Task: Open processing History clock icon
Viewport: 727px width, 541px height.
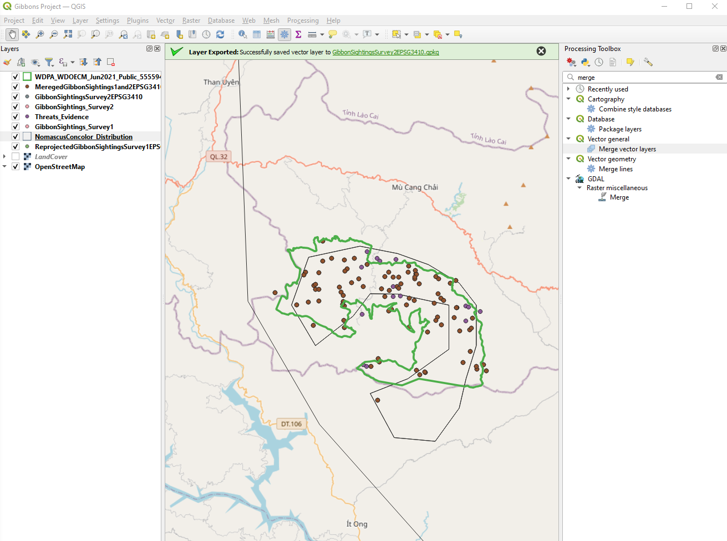Action: [x=599, y=62]
